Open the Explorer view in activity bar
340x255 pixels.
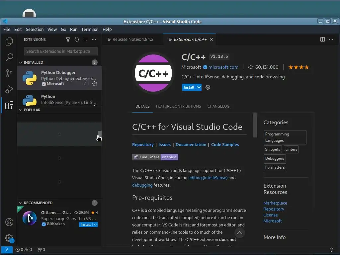tap(9, 42)
